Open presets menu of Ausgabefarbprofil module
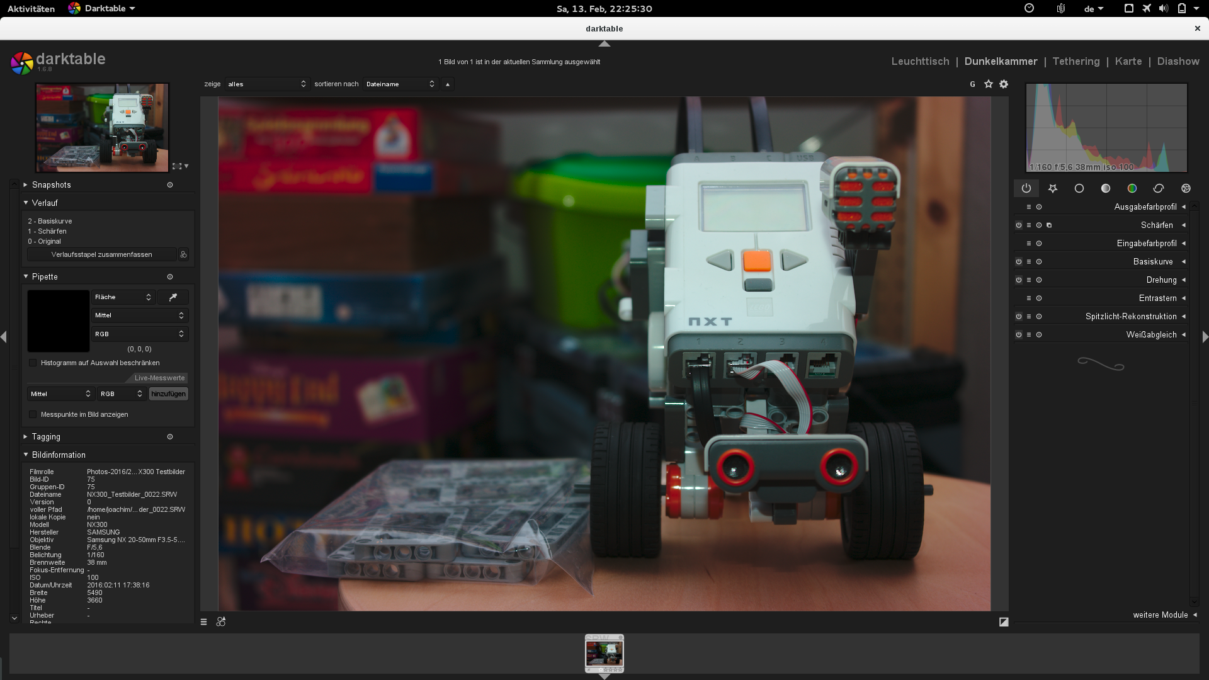 [1029, 207]
